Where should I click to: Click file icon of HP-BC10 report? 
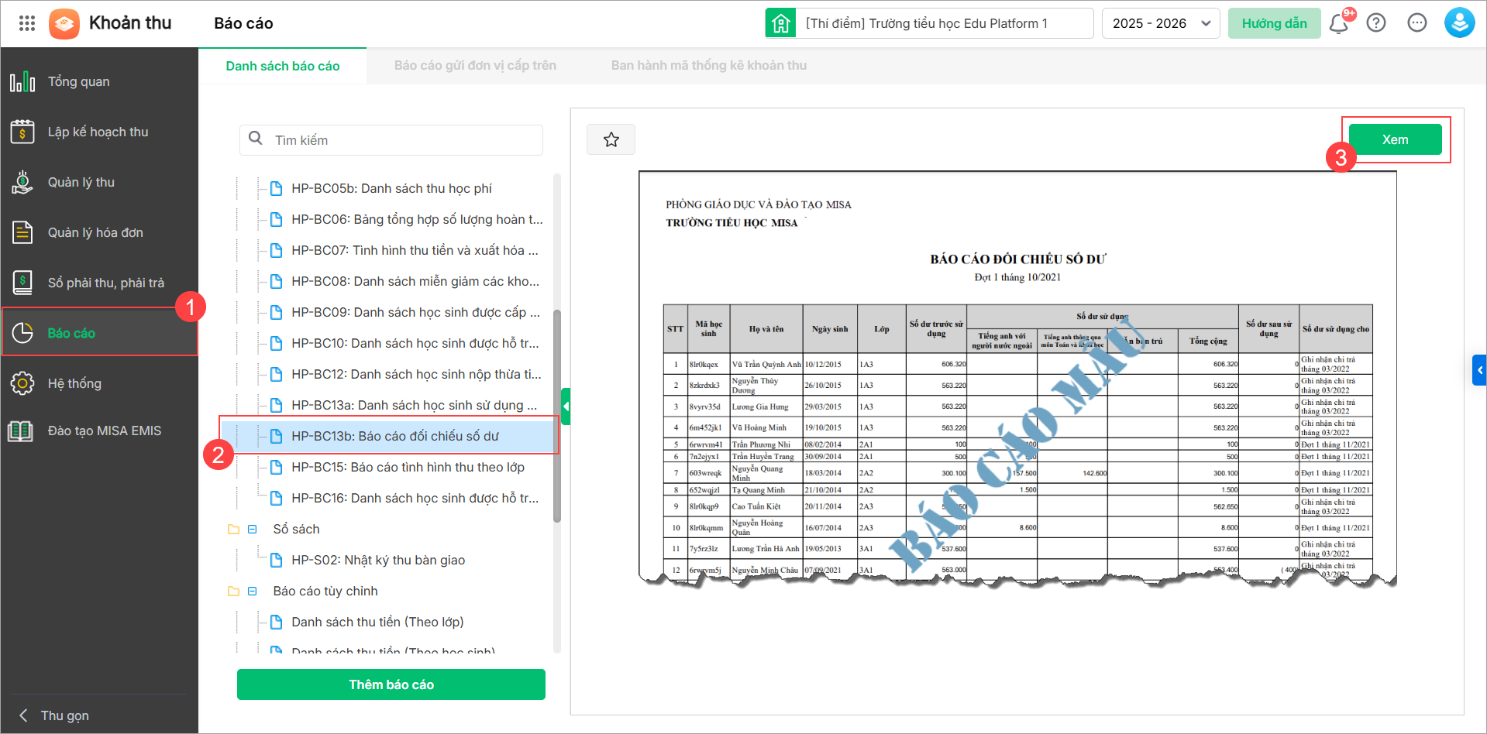tap(276, 343)
